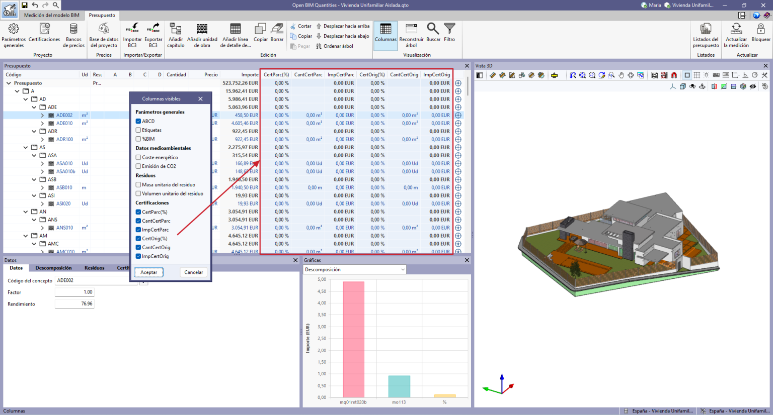Uncheck CertParc(%) column checkbox
773x415 pixels.
(138, 212)
